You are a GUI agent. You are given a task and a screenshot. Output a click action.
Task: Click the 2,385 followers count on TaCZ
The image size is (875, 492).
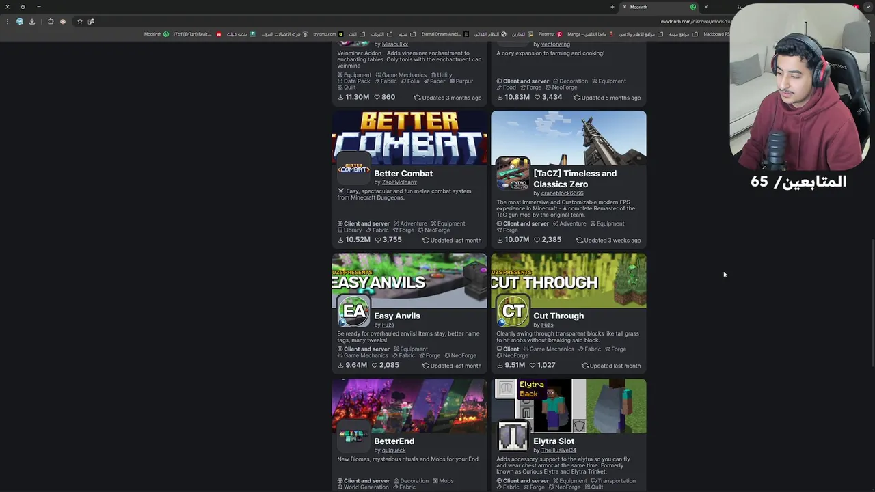point(547,240)
